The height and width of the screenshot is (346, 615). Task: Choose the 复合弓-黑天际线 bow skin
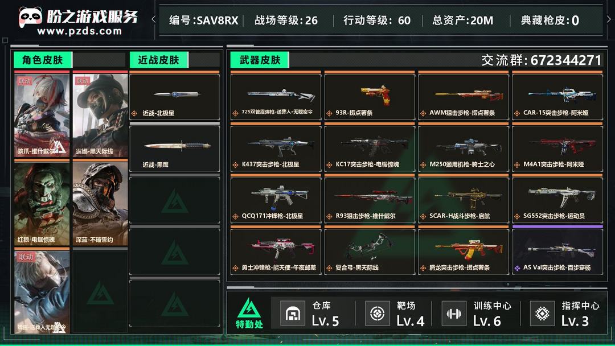point(370,251)
